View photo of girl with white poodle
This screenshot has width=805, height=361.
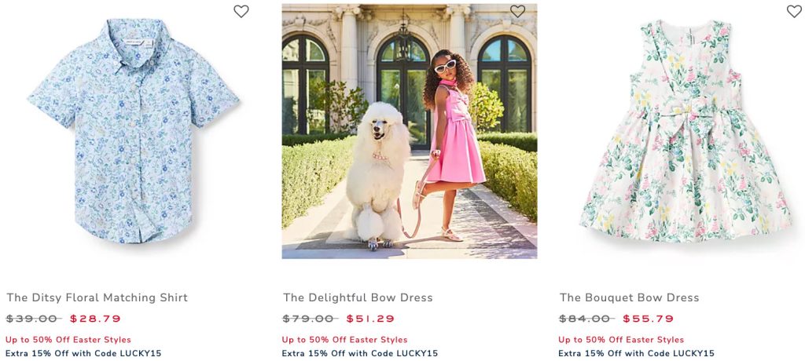(410, 131)
